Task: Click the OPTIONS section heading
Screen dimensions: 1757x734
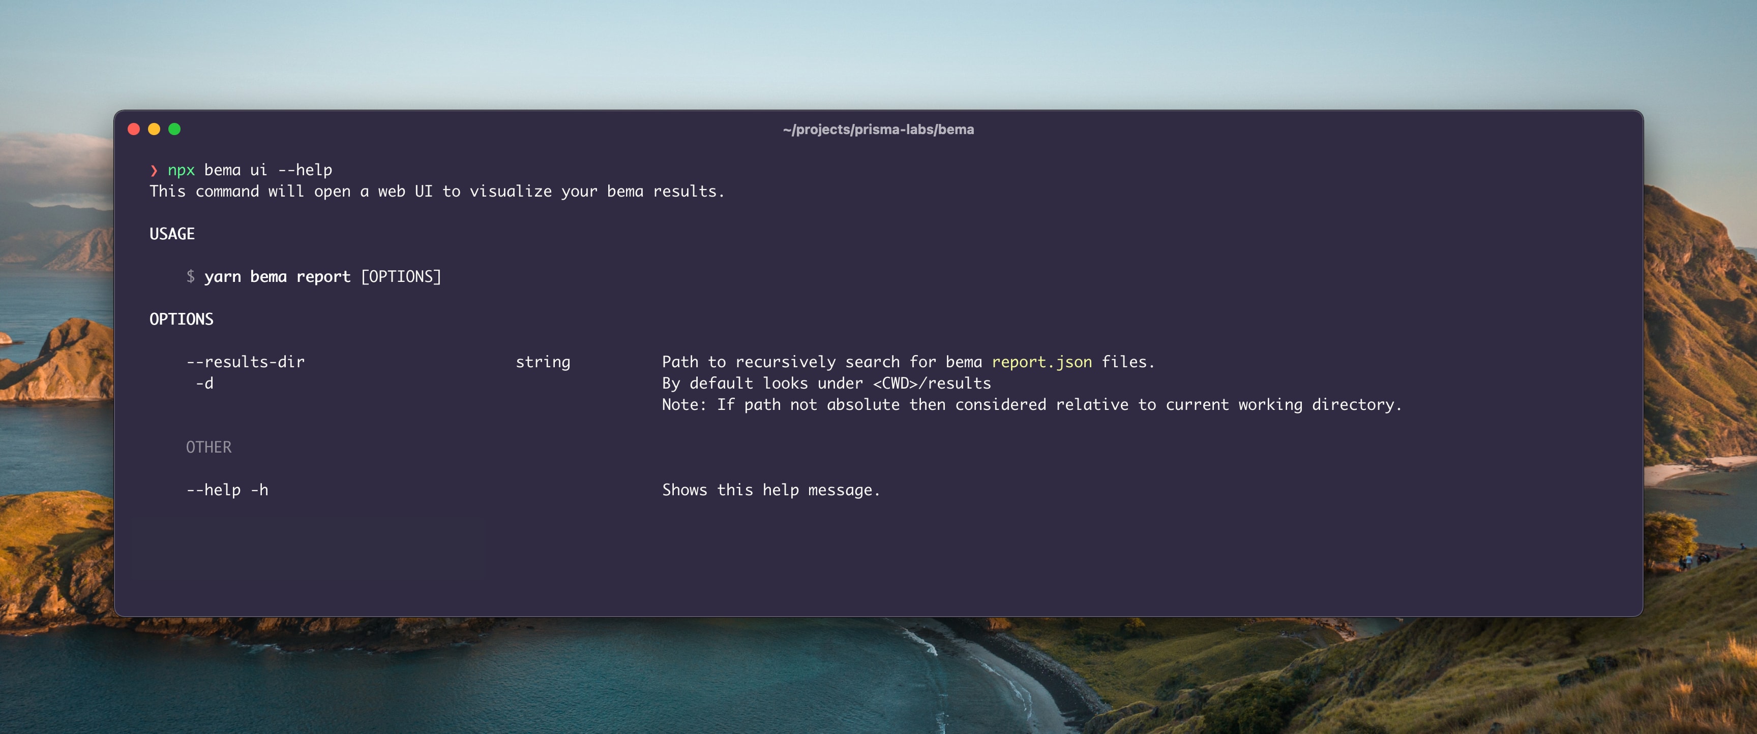Action: (x=182, y=319)
